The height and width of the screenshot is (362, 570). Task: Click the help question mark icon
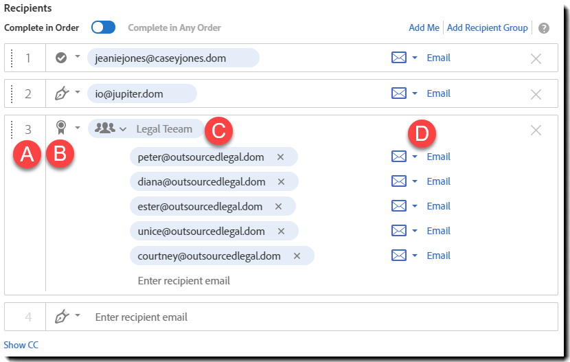click(x=544, y=28)
